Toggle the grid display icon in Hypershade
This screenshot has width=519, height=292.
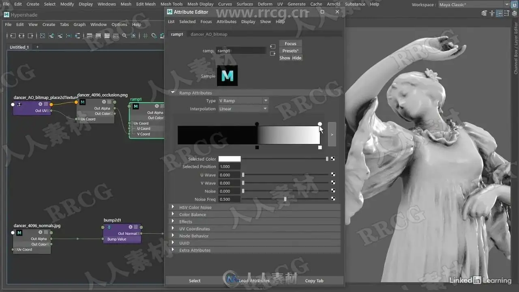pyautogui.click(x=145, y=36)
